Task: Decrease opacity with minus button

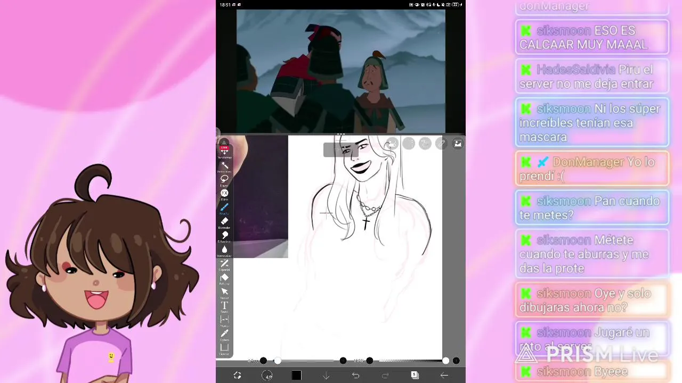Action: pos(370,361)
